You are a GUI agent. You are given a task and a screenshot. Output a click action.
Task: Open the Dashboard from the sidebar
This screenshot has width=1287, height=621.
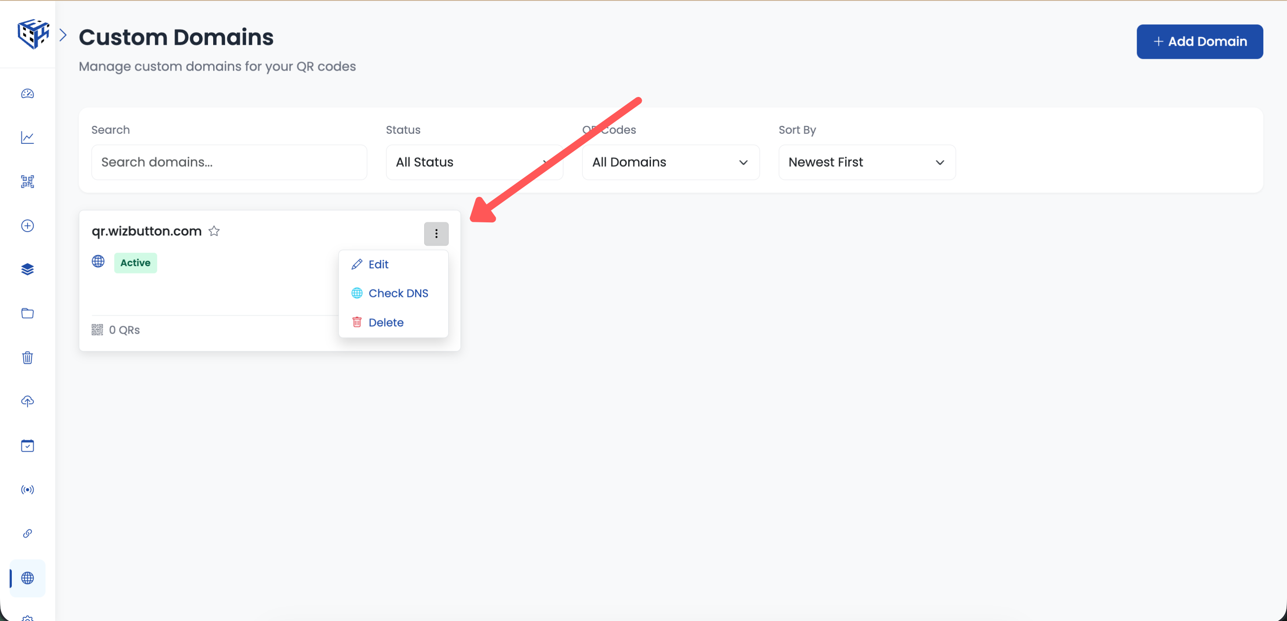tap(28, 93)
